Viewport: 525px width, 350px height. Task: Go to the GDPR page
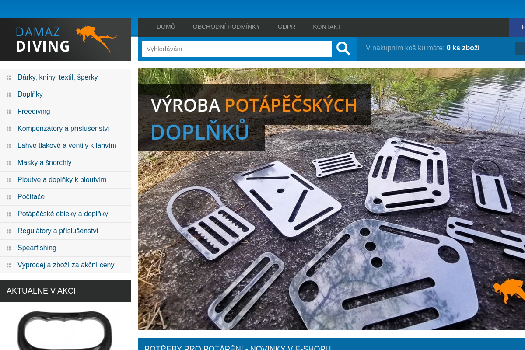pos(286,27)
